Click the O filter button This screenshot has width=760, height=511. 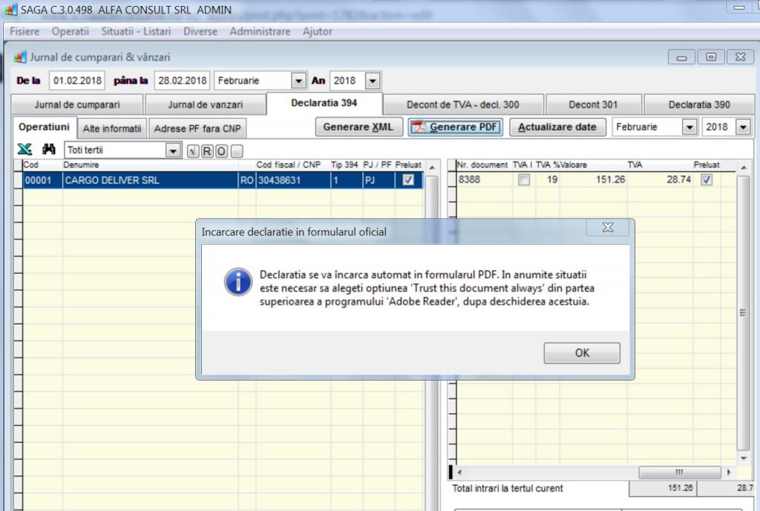click(221, 151)
